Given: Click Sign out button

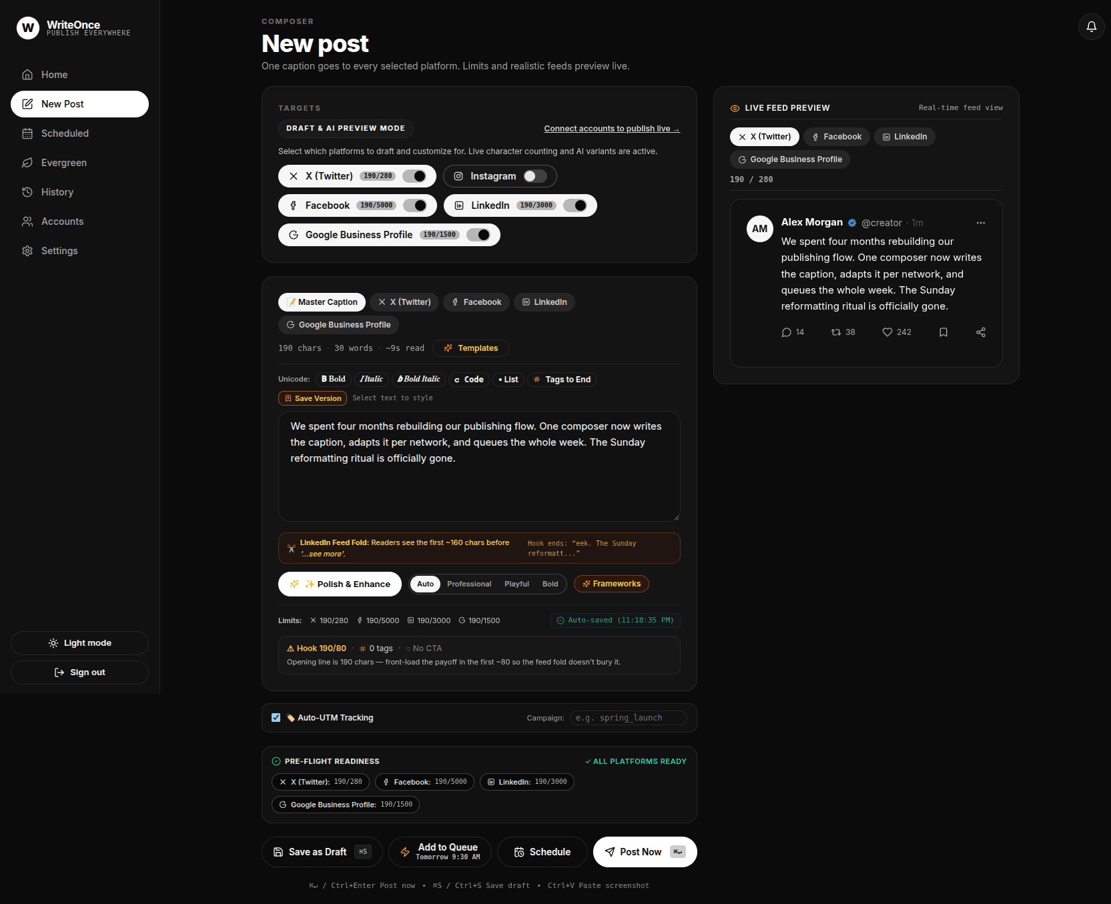Looking at the screenshot, I should (x=79, y=672).
